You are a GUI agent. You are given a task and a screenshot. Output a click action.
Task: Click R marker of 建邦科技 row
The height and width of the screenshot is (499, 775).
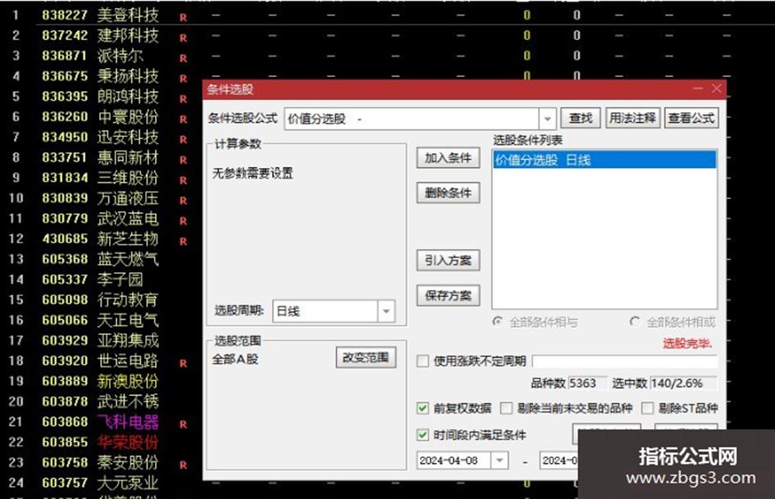(184, 38)
